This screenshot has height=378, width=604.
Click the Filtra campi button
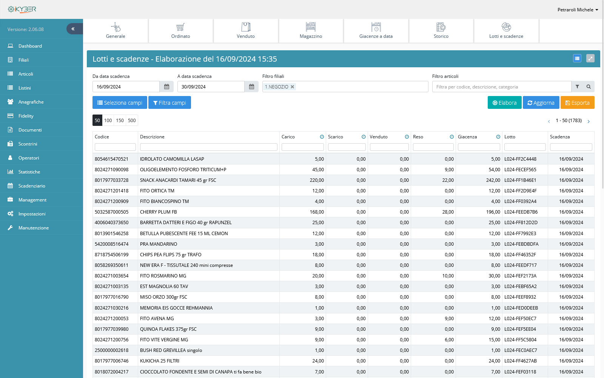(169, 102)
